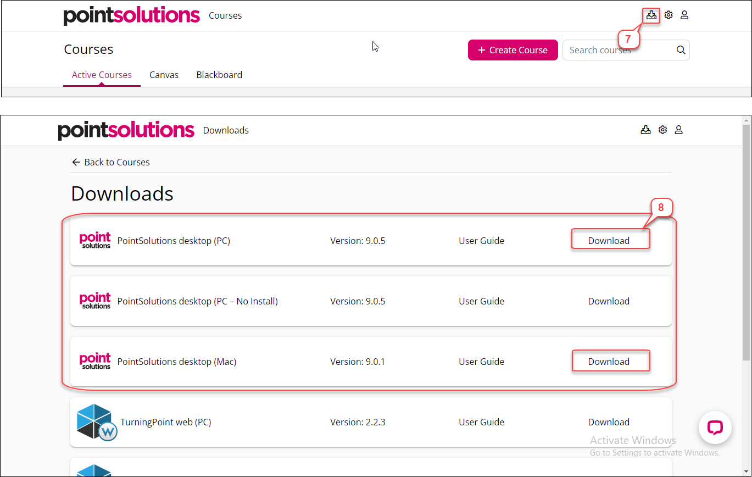Click the user profile icon on the Downloads page header

679,130
